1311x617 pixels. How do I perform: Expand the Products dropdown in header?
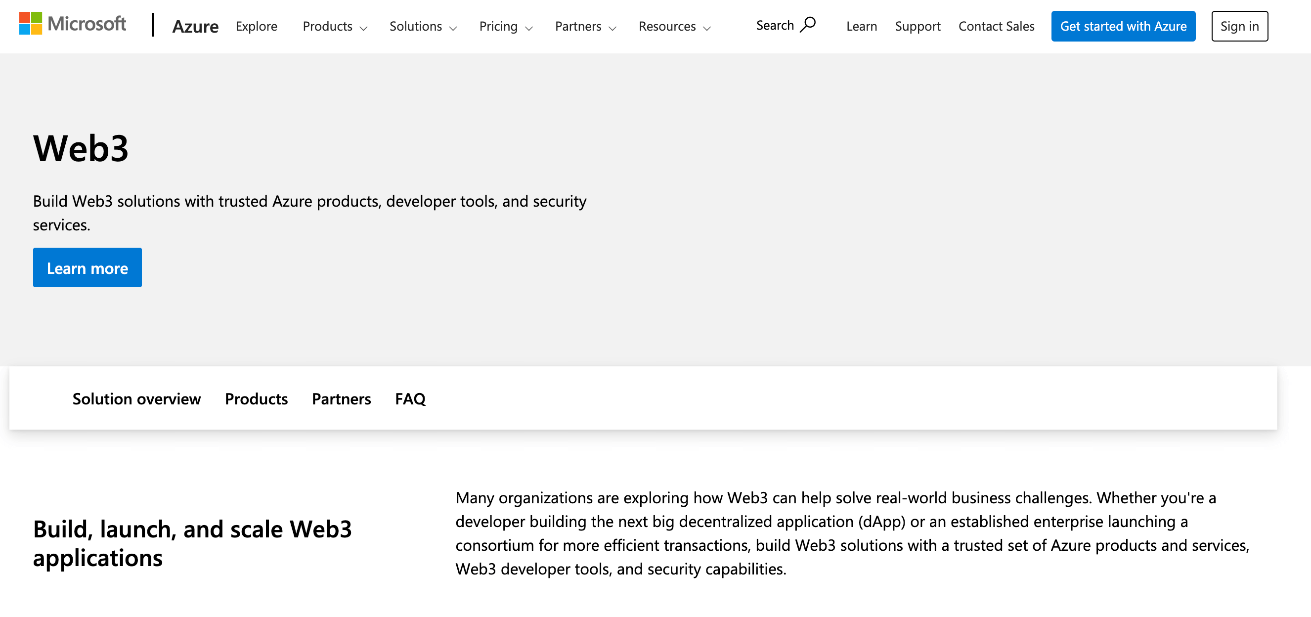point(334,26)
